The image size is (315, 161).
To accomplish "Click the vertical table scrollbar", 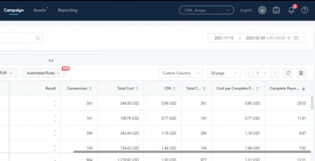I will [x=312, y=103].
